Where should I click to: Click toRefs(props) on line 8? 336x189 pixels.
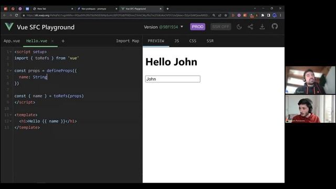click(x=69, y=96)
